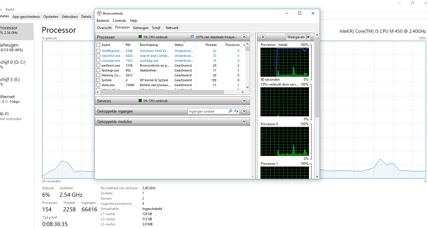Click the green CPU-verbruik indicator in Processen
Viewport: 428px width, 228px height.
tap(140, 37)
